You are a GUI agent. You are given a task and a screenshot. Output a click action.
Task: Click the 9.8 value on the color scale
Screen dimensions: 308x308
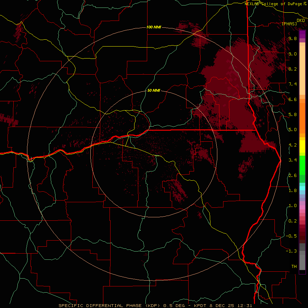[293, 39]
